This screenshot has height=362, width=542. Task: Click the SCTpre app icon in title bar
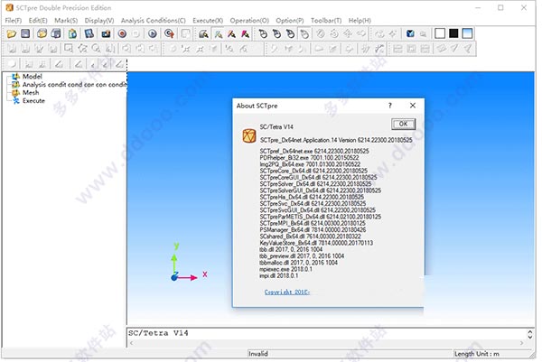pos(9,7)
